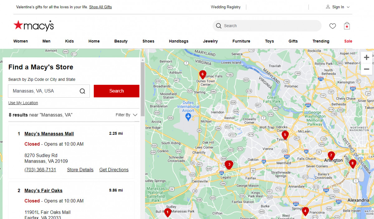Open the Shoes menu
The image size is (374, 219).
148,41
